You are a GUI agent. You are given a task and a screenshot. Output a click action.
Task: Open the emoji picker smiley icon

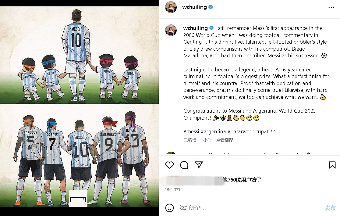pyautogui.click(x=169, y=208)
